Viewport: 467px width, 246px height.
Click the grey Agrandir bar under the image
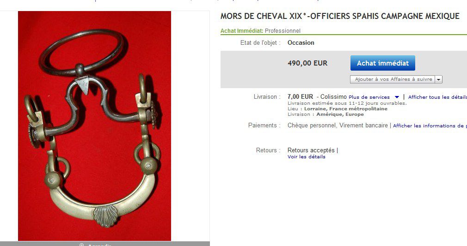pyautogui.click(x=105, y=244)
